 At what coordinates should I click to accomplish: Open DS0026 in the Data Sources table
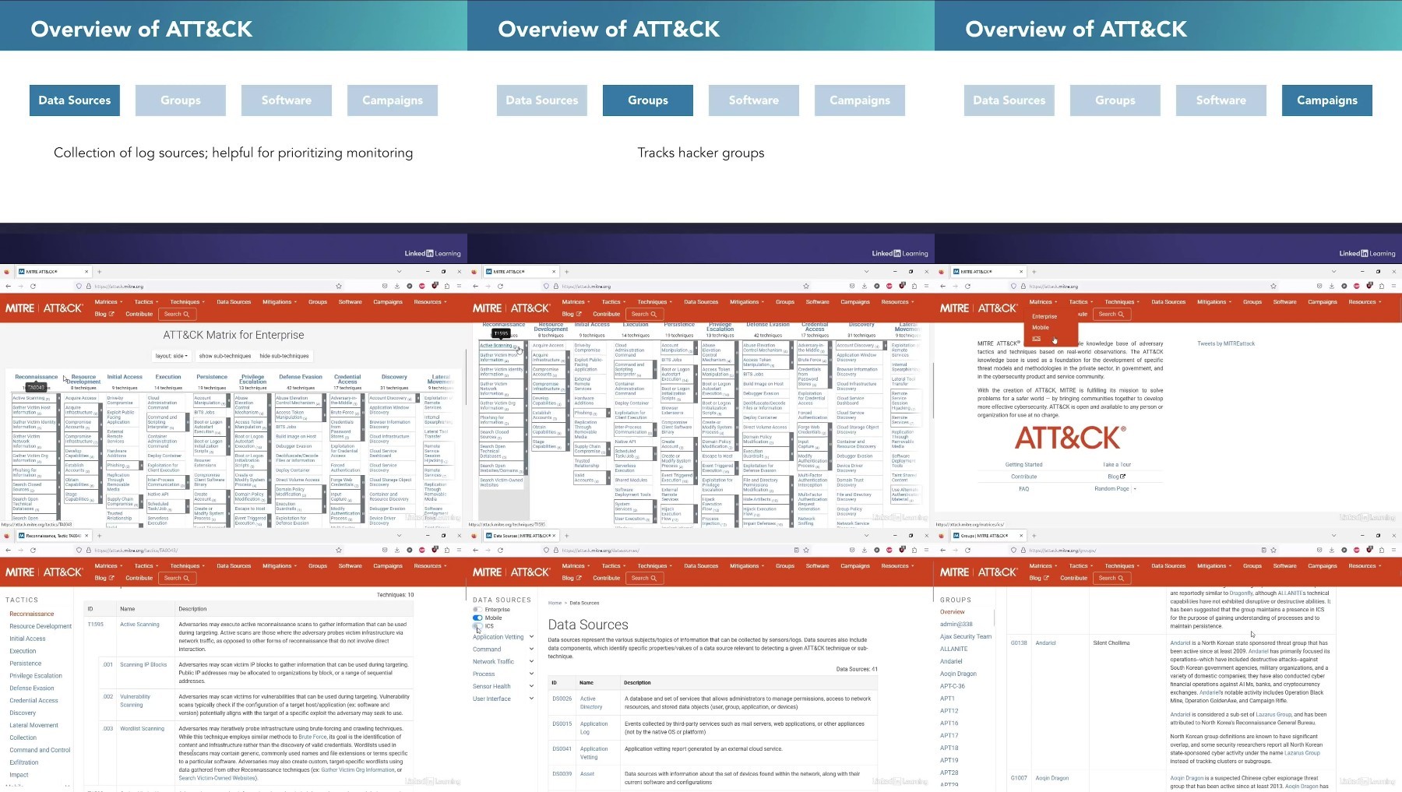click(x=562, y=699)
